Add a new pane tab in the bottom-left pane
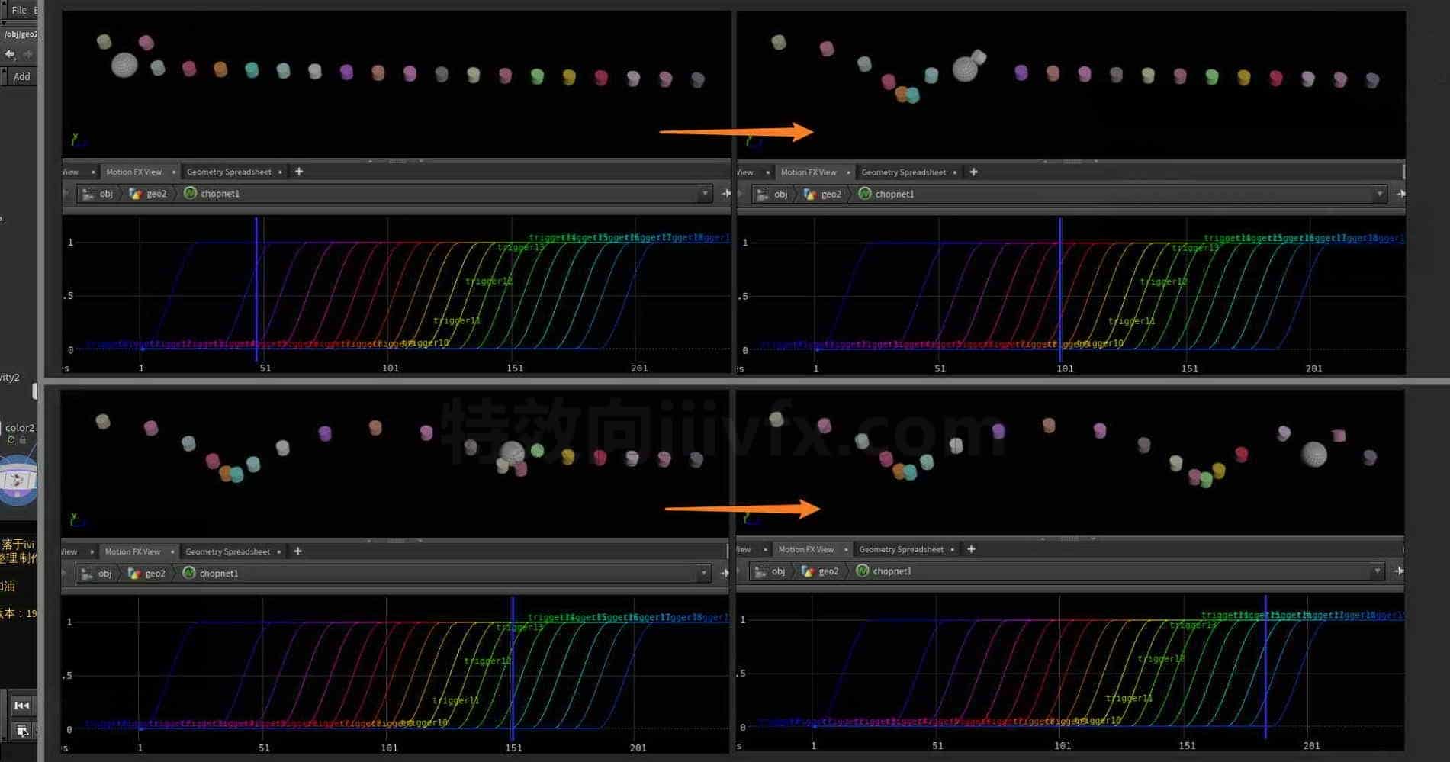This screenshot has height=762, width=1450. [297, 551]
